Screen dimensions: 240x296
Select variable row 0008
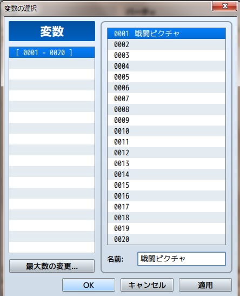(x=166, y=109)
